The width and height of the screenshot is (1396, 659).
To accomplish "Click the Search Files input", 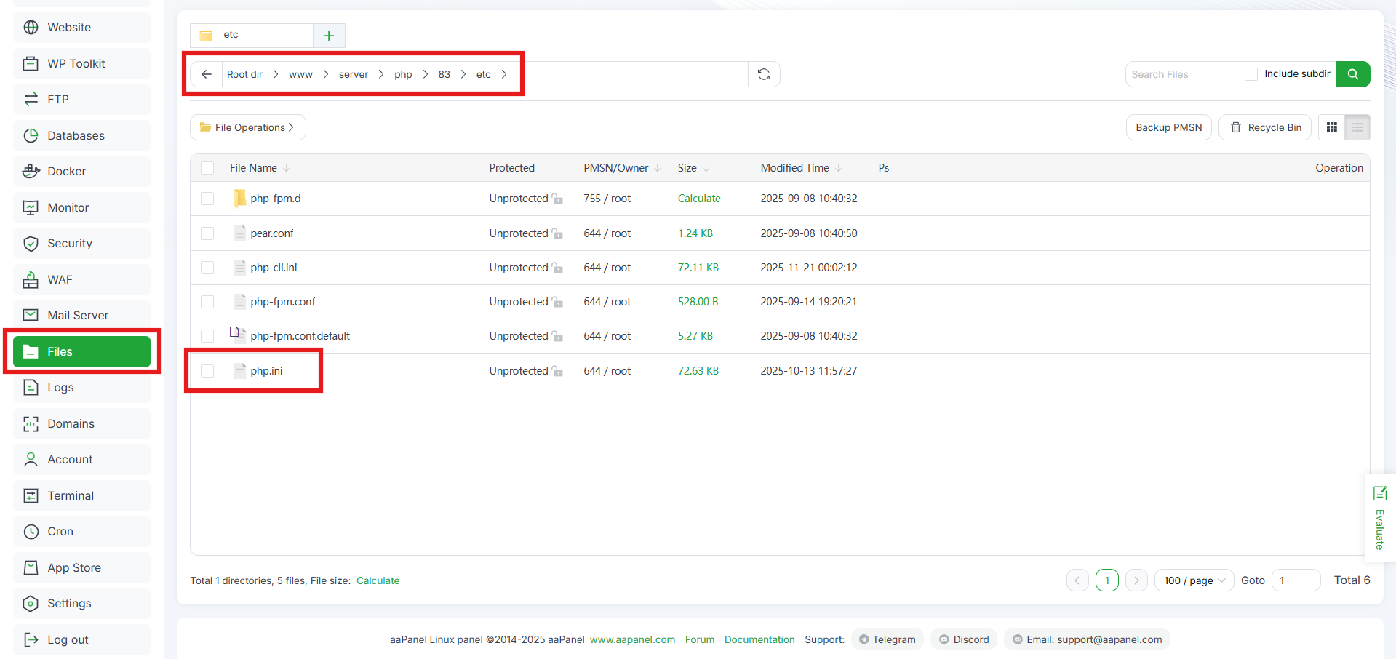I will tap(1182, 74).
